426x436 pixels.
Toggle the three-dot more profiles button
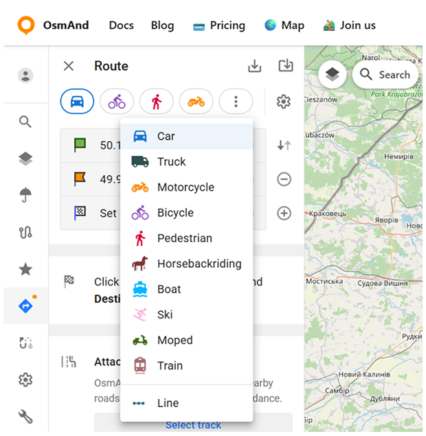(x=236, y=102)
